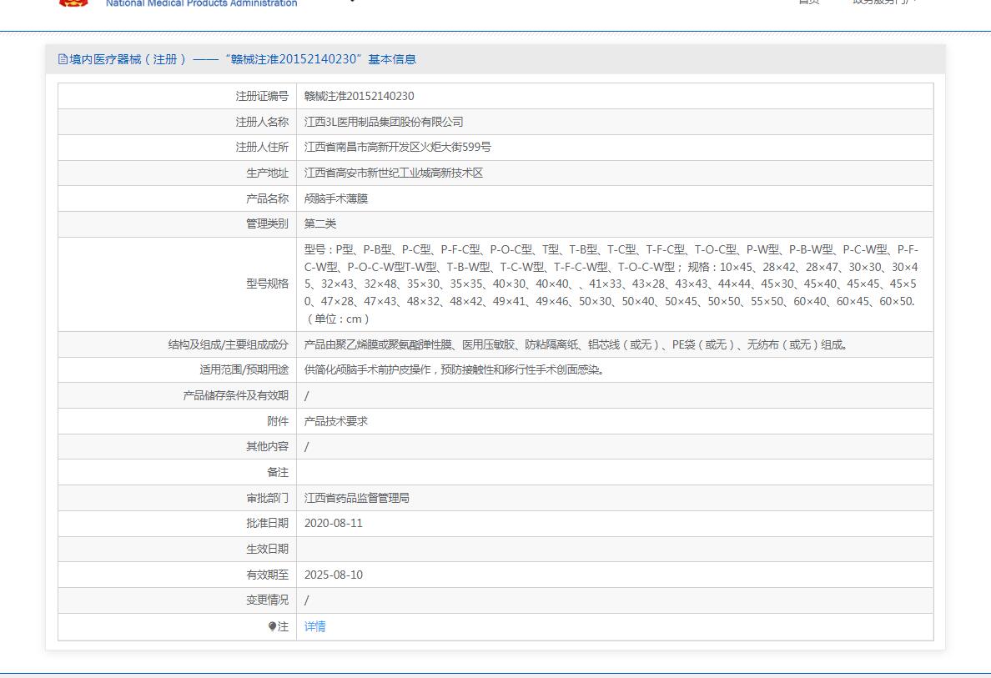991x678 pixels.
Task: Click the 适用范围/预期用途 label
Action: [x=244, y=369]
